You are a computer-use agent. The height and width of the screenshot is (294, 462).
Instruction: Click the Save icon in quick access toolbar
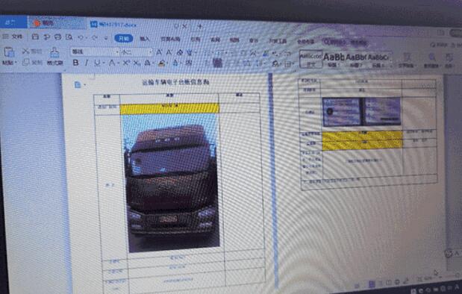35,37
